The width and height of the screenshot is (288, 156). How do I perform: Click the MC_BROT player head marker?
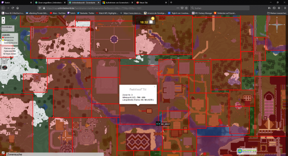(158, 124)
